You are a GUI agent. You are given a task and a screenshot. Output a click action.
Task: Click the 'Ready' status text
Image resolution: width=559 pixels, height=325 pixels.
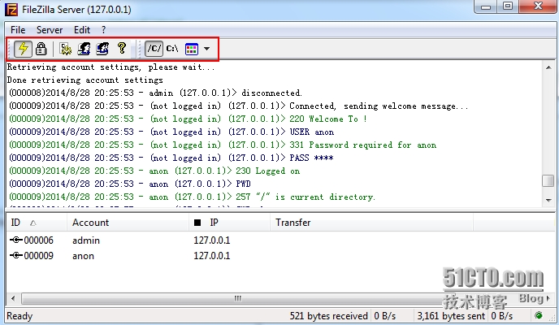19,316
